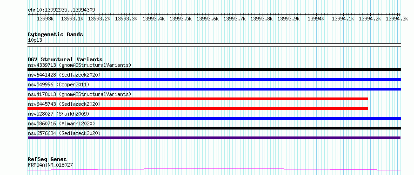Viewport: 414px width, 175px height.
Task: Click the red bar under nsv4178013
Action: pyautogui.click(x=198, y=99)
